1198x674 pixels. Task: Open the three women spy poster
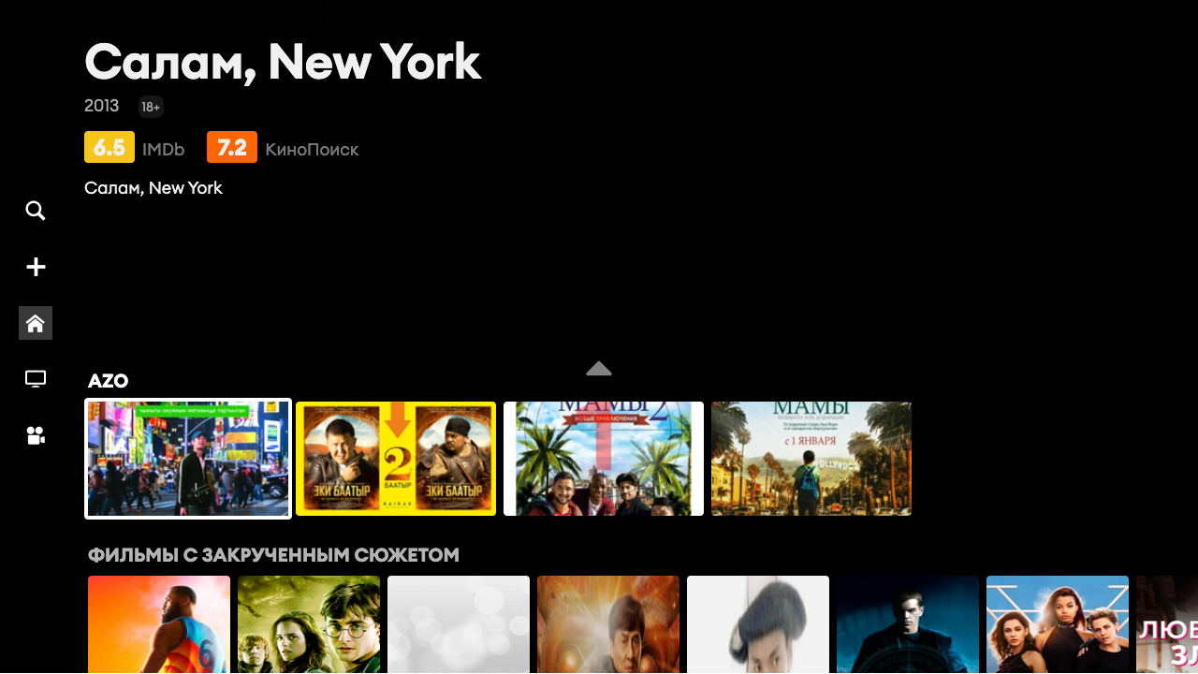(x=1058, y=624)
